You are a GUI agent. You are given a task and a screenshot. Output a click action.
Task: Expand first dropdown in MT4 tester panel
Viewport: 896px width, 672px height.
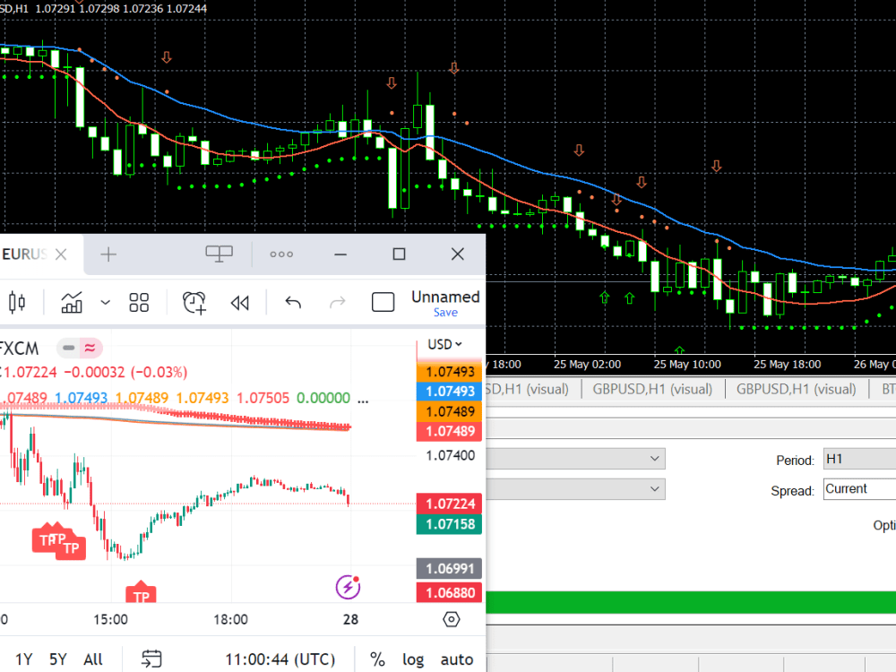(654, 458)
